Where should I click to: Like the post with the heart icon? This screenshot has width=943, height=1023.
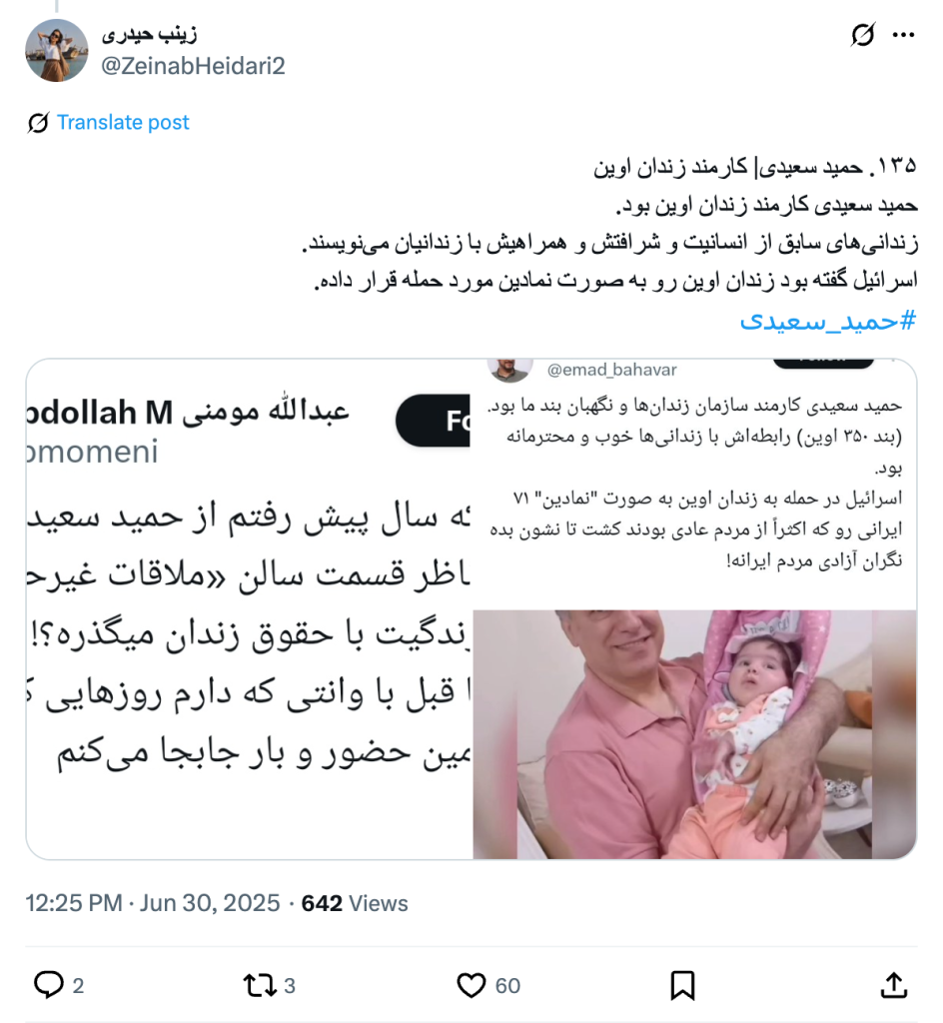(471, 985)
